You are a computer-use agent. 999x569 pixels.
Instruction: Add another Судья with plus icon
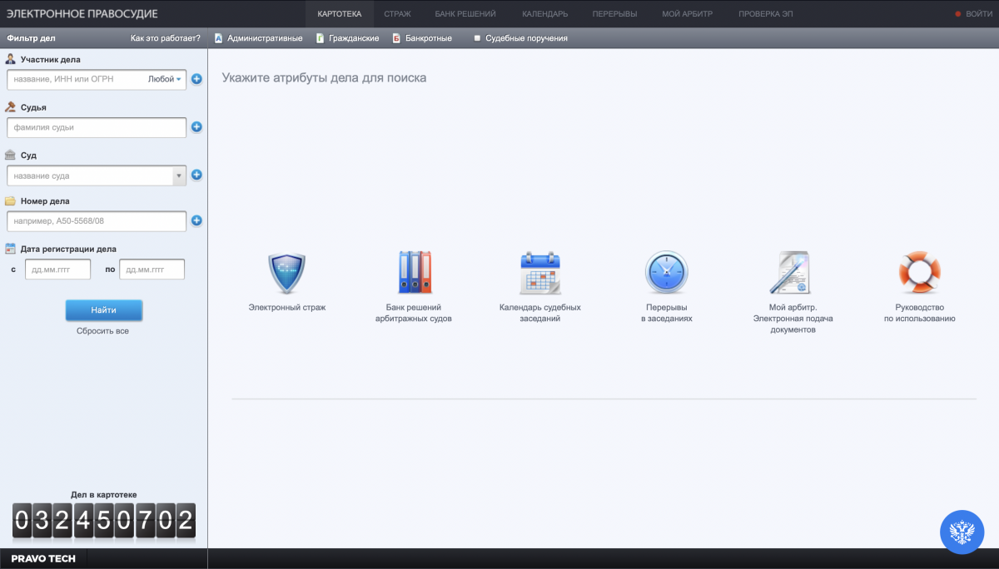pos(197,127)
